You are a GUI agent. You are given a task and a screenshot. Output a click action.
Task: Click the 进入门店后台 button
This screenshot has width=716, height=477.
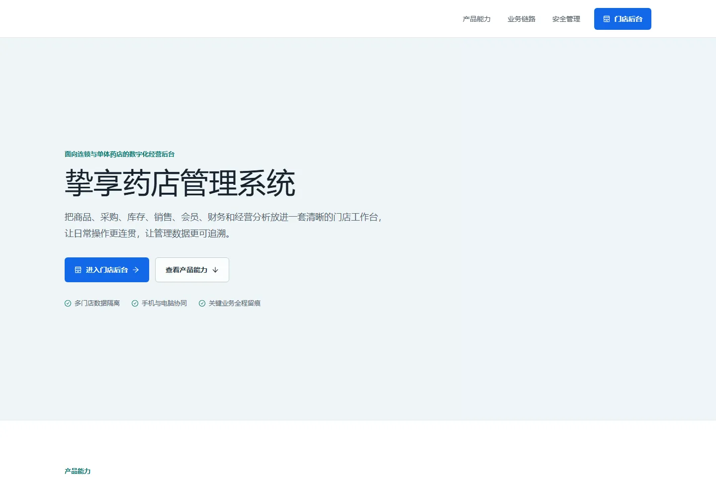107,270
